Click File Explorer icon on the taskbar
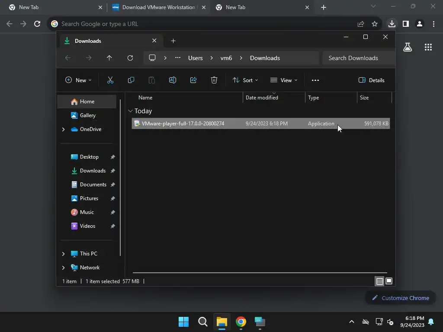Screen dimensions: 443x332 pos(222,322)
